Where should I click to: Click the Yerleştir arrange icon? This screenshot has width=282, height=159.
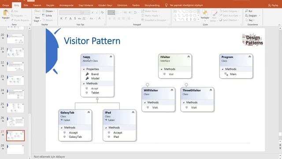[205, 13]
